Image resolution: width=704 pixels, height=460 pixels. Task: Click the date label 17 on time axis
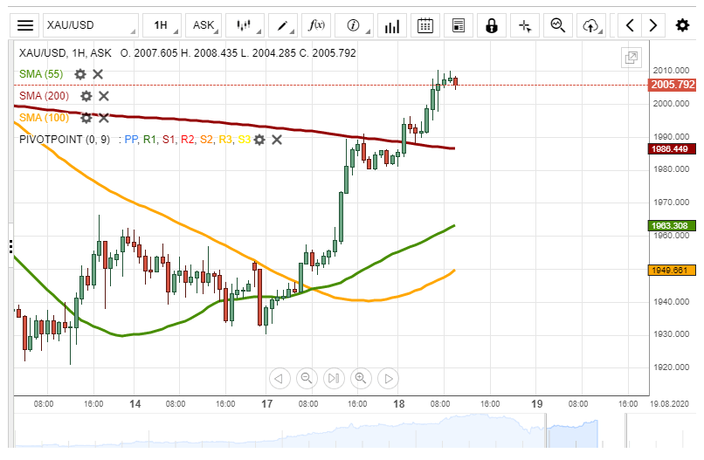[x=266, y=404]
